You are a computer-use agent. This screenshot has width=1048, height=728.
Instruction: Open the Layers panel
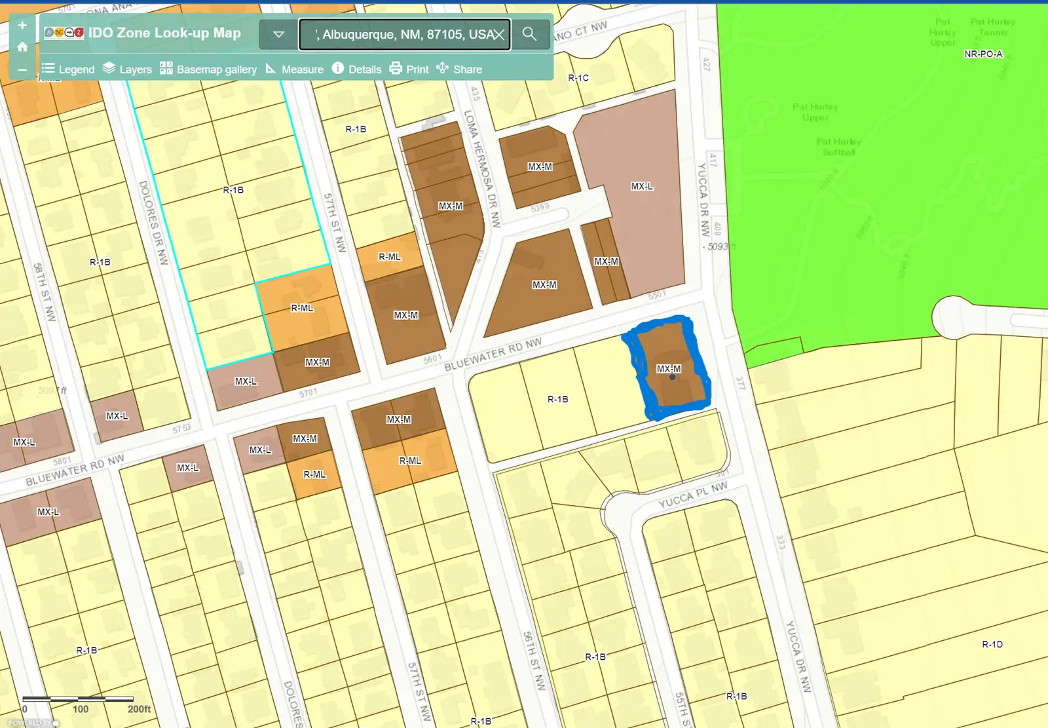[127, 69]
